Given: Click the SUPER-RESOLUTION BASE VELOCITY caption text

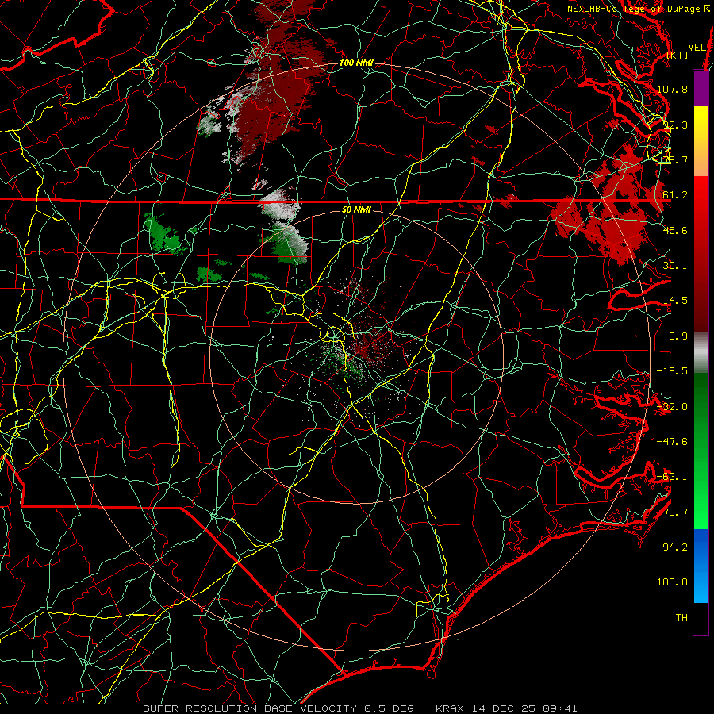Looking at the screenshot, I should tap(250, 708).
